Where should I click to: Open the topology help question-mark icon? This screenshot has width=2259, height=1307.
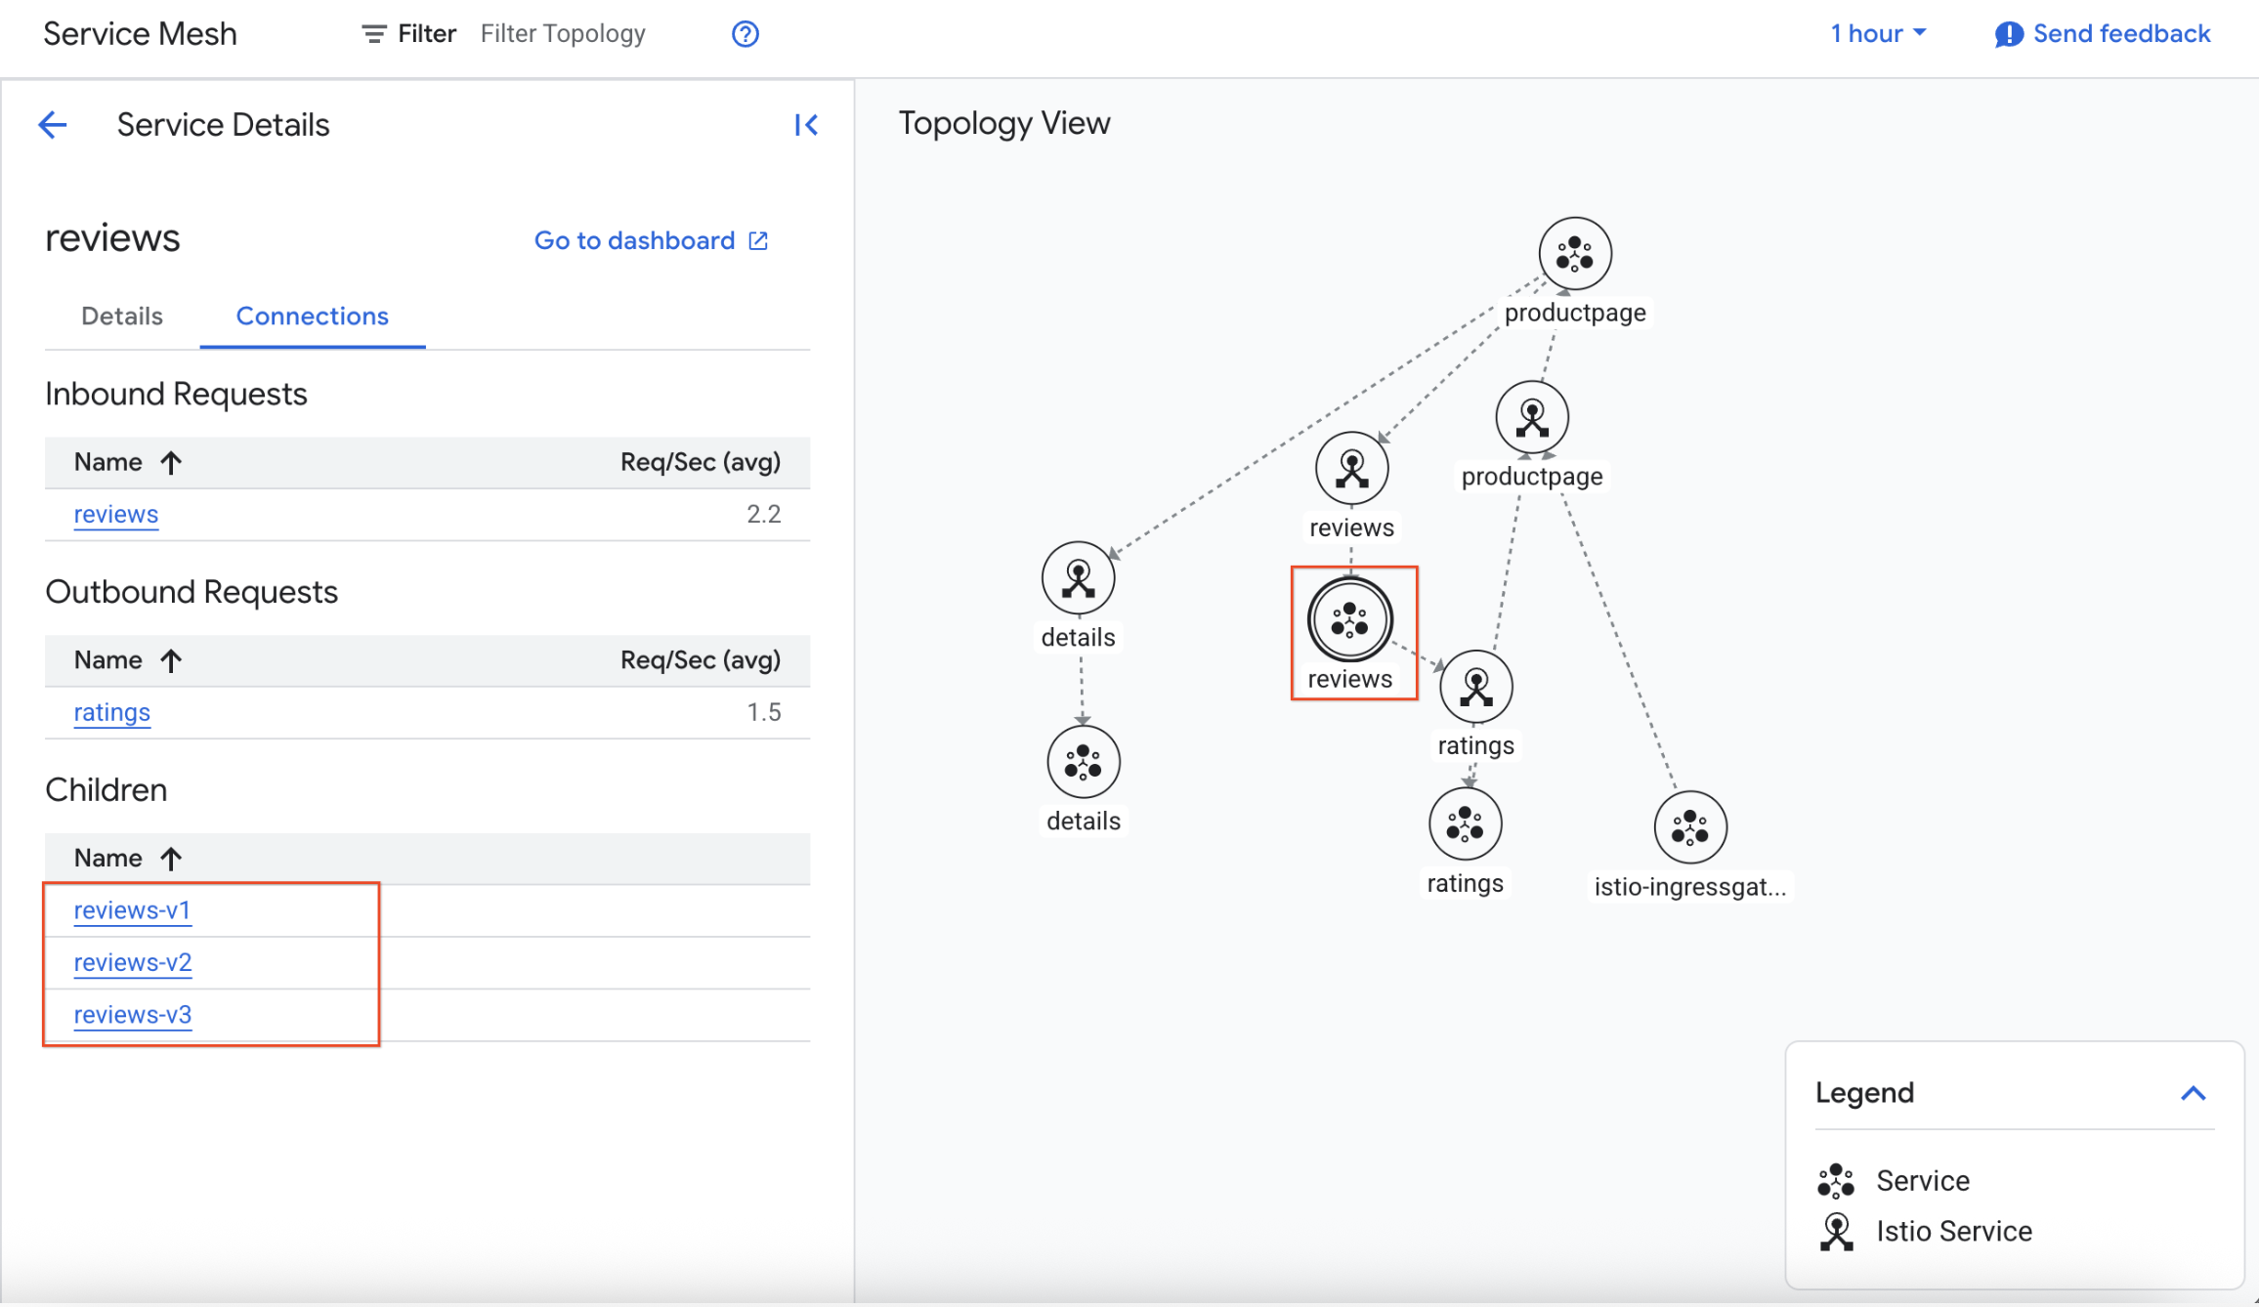click(x=746, y=34)
